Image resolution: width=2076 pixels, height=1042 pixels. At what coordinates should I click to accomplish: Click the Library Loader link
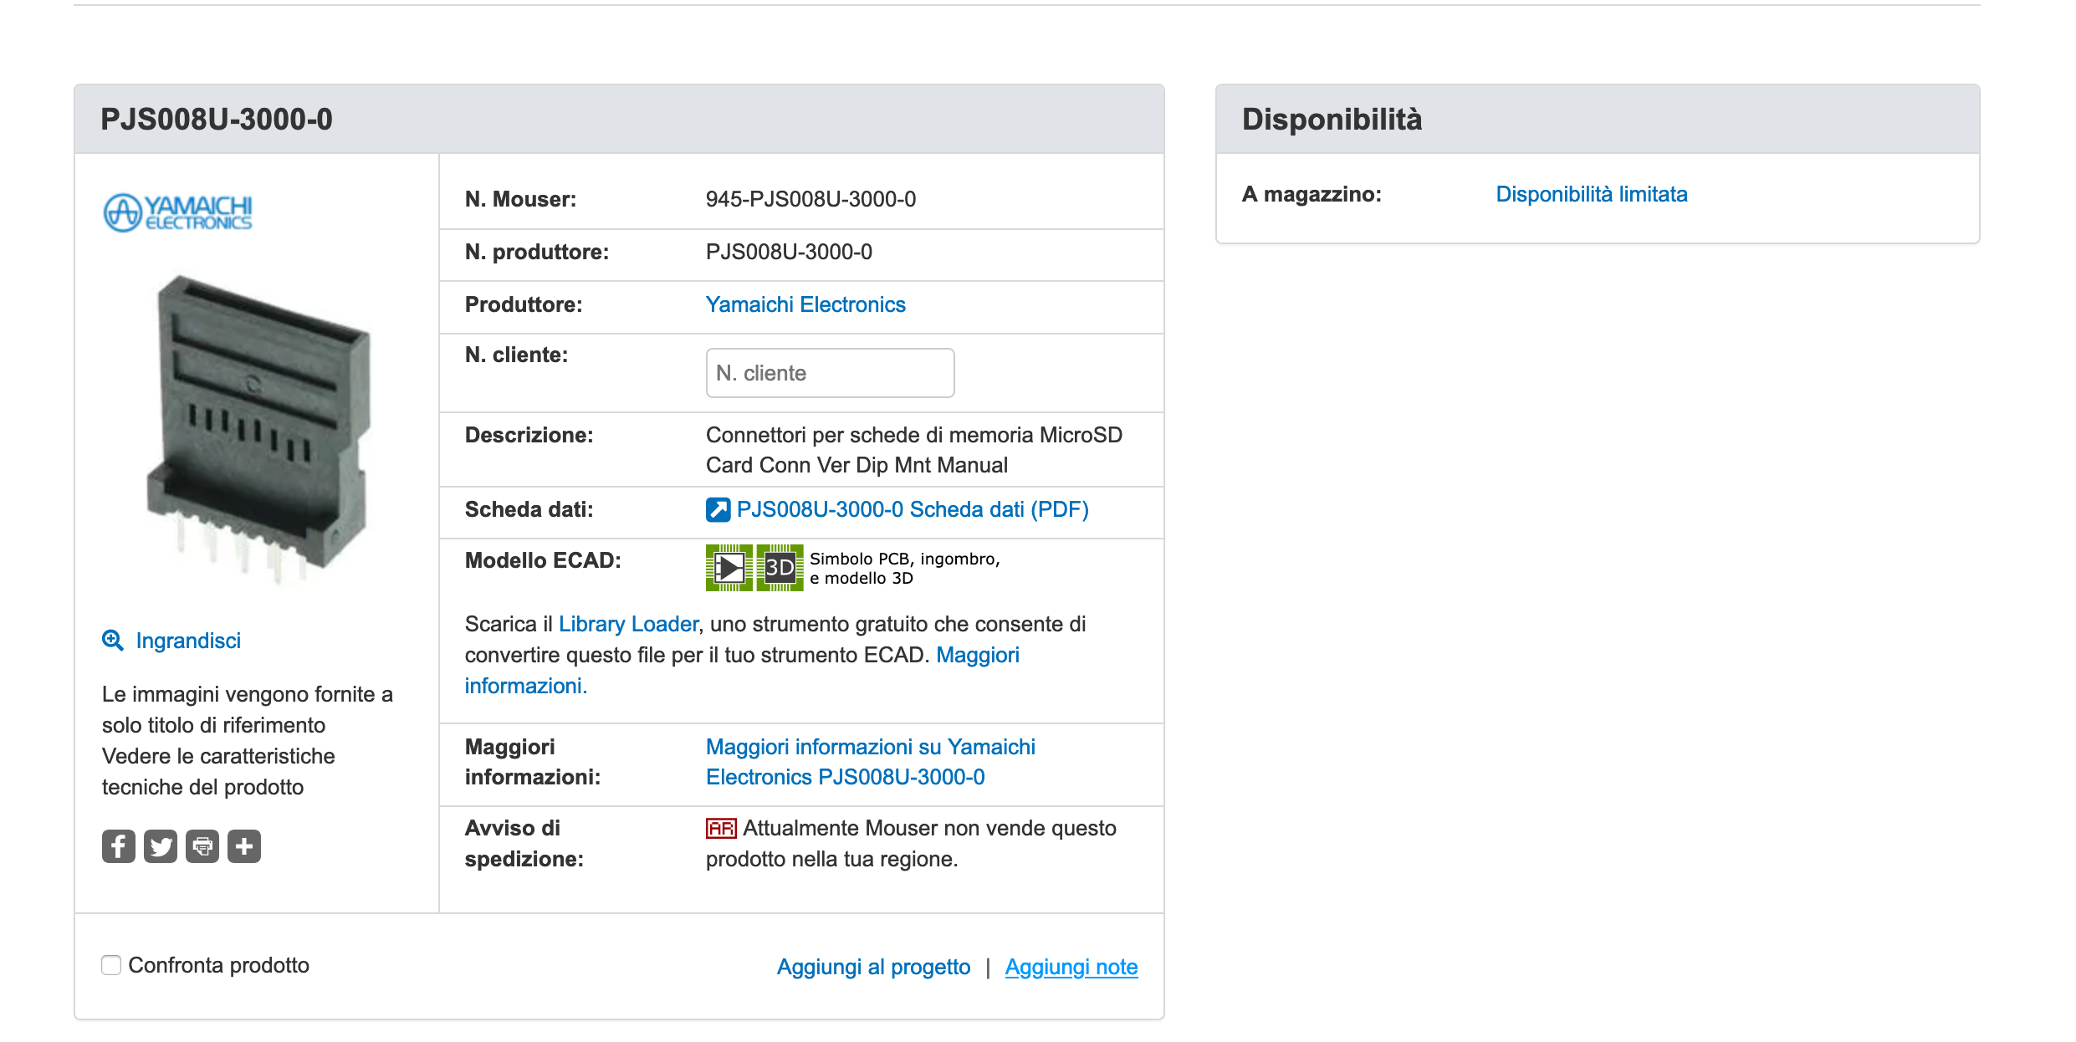(627, 624)
